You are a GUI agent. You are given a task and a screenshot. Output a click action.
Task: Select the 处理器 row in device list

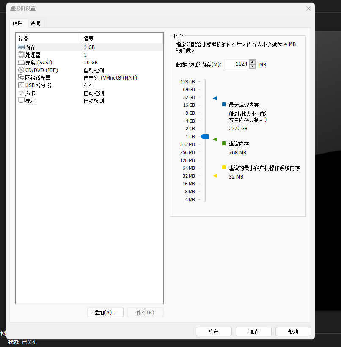[x=89, y=55]
